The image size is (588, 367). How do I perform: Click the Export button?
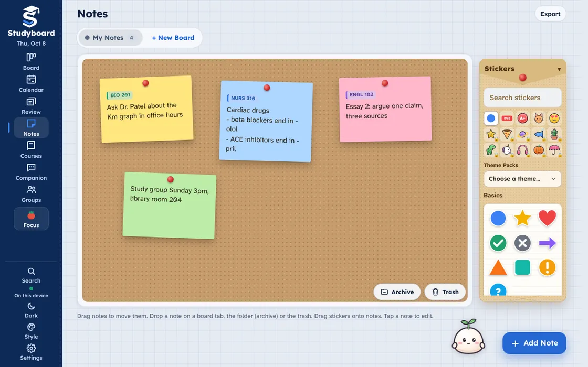coord(550,14)
